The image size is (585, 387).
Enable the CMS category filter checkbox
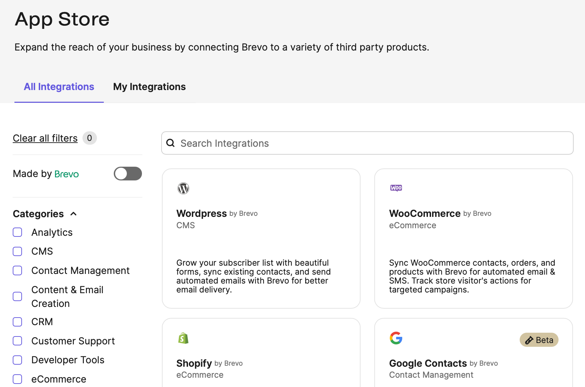[18, 251]
